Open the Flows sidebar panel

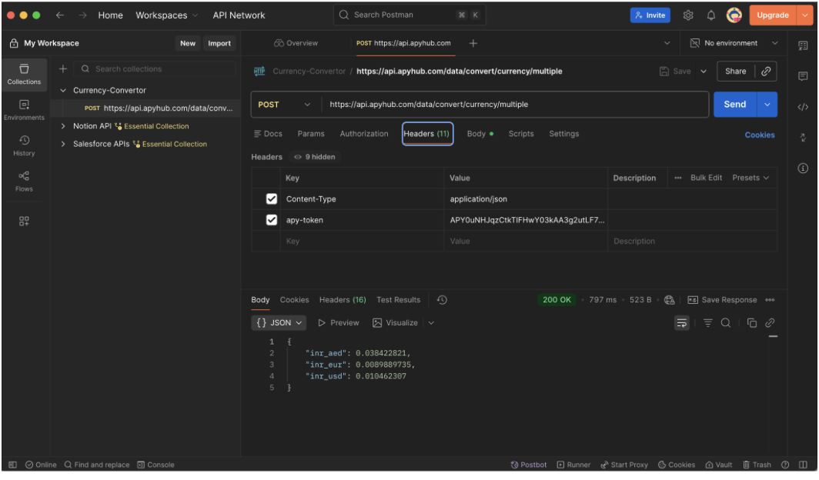tap(24, 181)
